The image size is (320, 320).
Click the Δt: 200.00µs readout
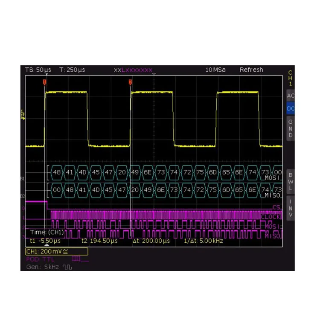(x=151, y=241)
